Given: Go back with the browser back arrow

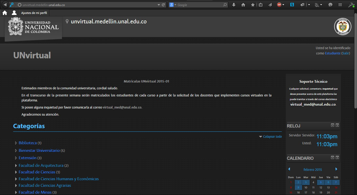Looking at the screenshot, I should pos(5,5).
